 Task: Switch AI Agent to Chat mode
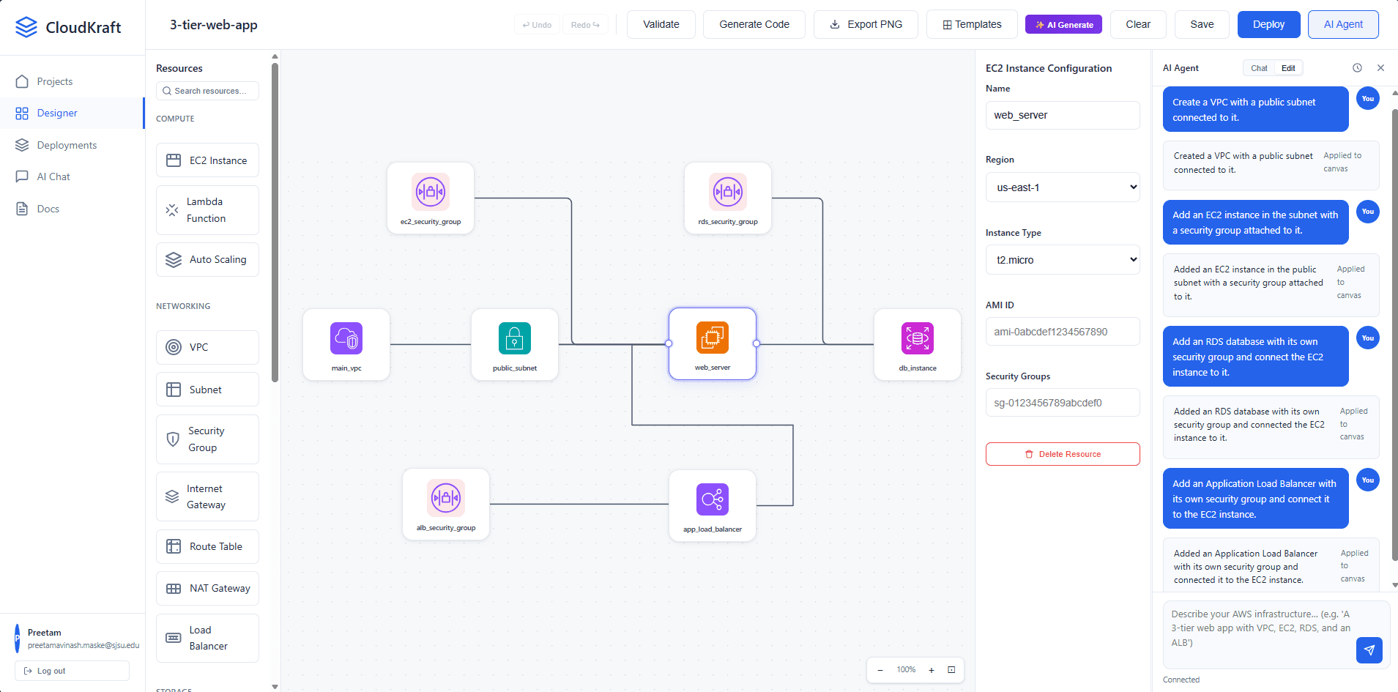point(1259,68)
